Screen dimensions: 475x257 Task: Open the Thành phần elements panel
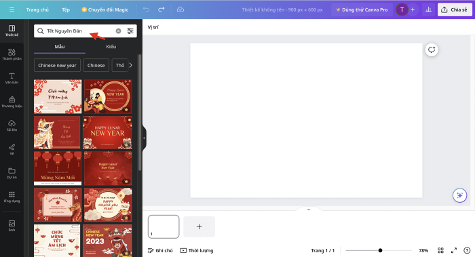click(12, 54)
